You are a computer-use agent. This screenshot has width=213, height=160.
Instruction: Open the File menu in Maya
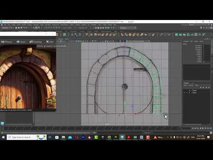tap(5, 25)
